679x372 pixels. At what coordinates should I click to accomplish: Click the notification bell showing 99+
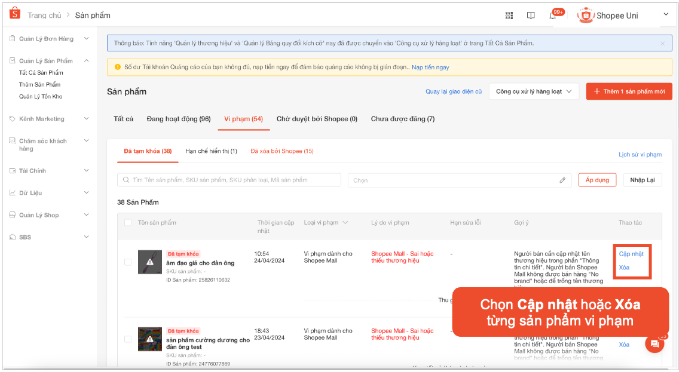click(x=552, y=16)
